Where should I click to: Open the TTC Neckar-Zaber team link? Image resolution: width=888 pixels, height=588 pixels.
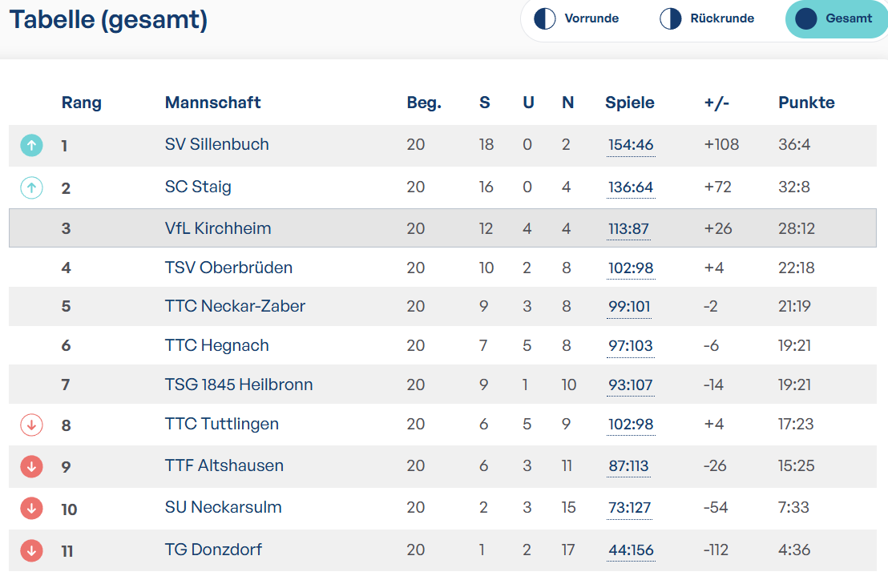tap(235, 306)
